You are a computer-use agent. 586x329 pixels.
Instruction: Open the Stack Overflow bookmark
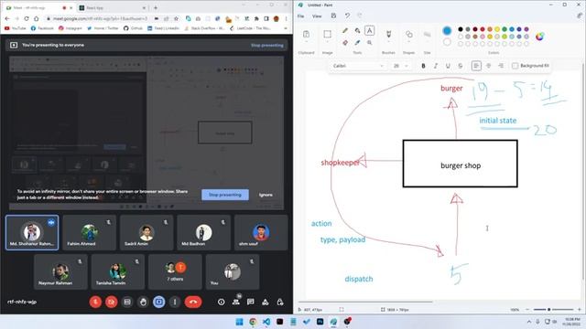click(205, 28)
